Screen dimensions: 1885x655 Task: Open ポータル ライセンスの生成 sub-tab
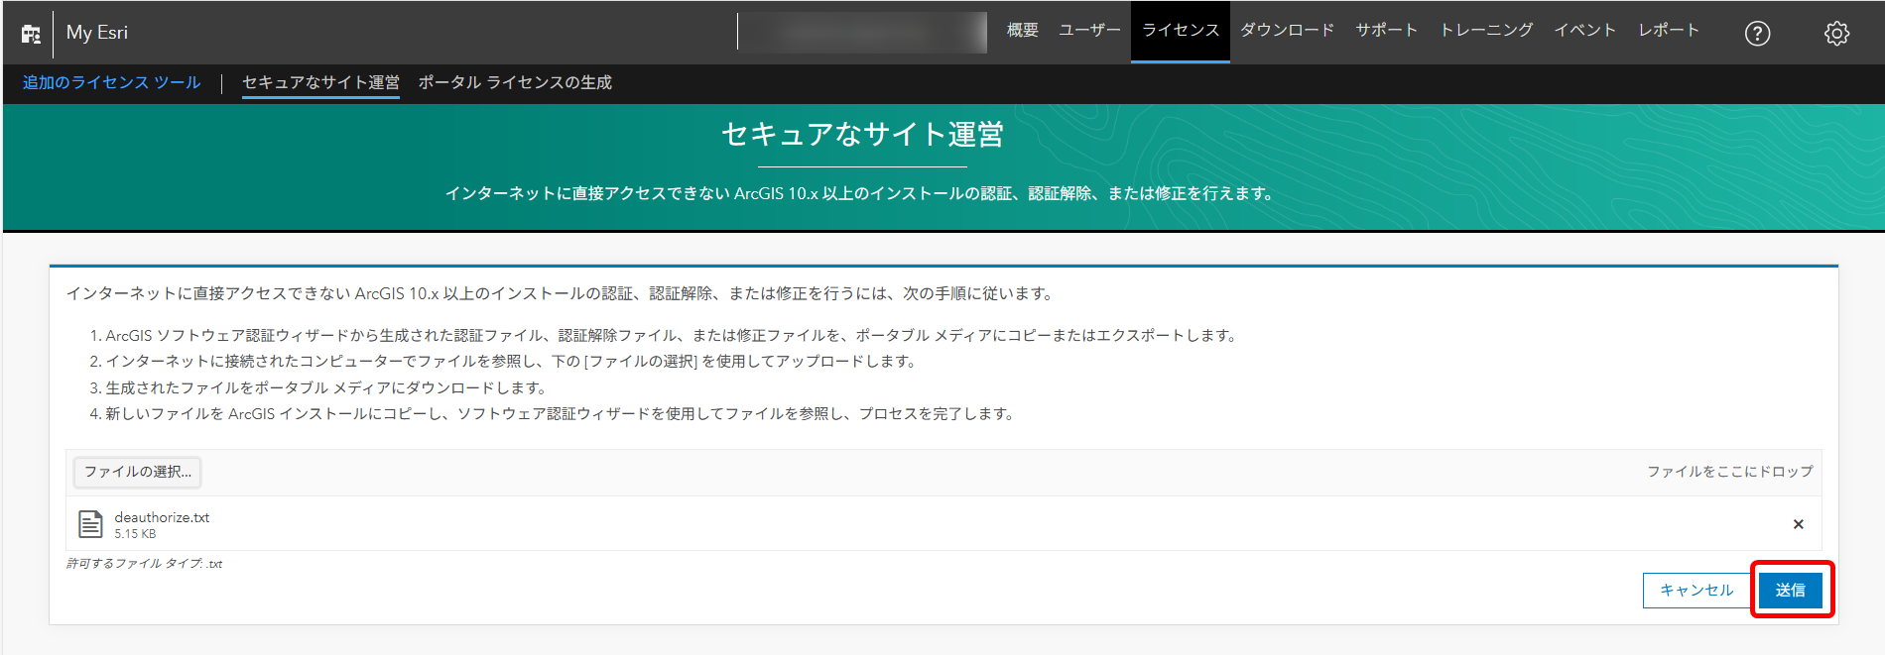pyautogui.click(x=515, y=83)
